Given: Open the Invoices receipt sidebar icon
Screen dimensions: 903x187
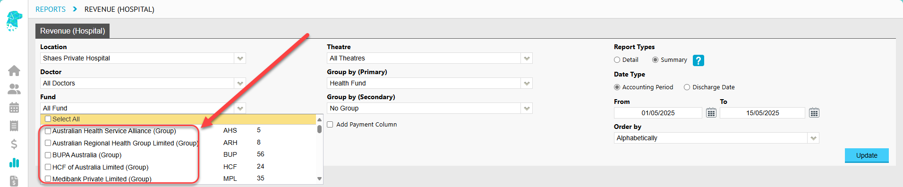Looking at the screenshot, I should [14, 126].
